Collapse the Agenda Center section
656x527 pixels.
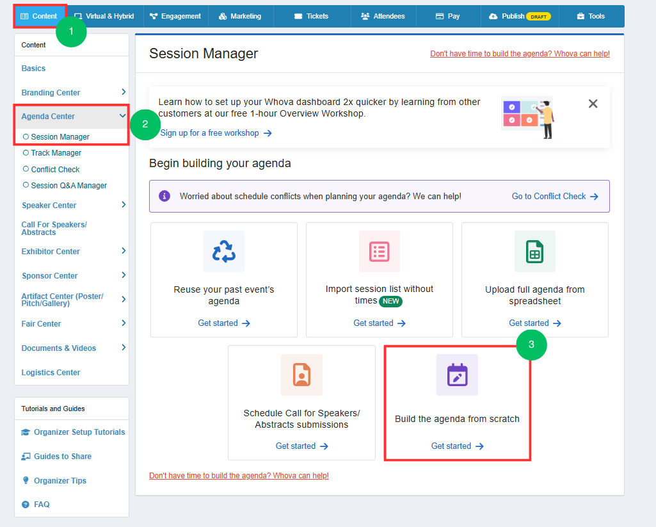[x=122, y=116]
